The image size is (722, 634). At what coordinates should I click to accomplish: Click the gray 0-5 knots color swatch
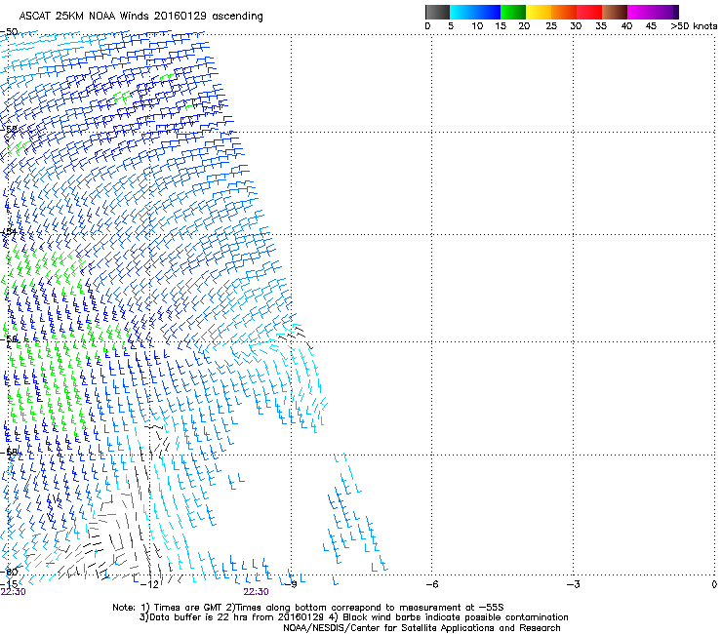pos(437,12)
